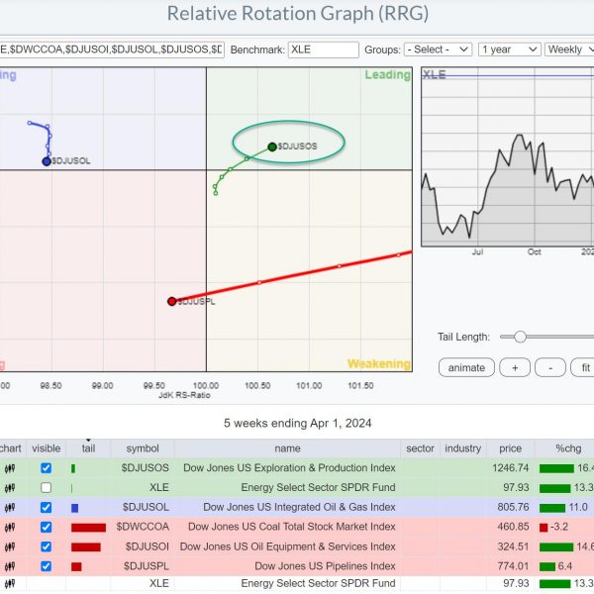Click the minus zoom button
The height and width of the screenshot is (594, 594).
click(550, 368)
